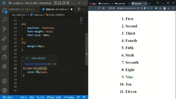Switch to the 'nth child css' browser tab

click(104, 4)
